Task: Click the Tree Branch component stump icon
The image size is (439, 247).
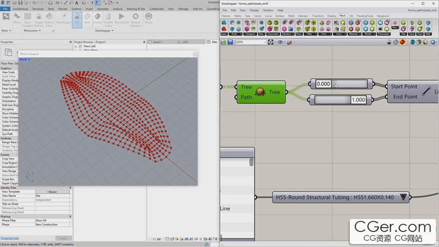Action: point(260,92)
